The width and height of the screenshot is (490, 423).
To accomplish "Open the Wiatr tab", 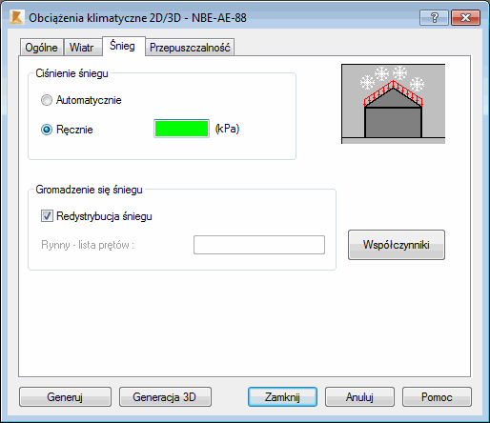I will click(82, 48).
